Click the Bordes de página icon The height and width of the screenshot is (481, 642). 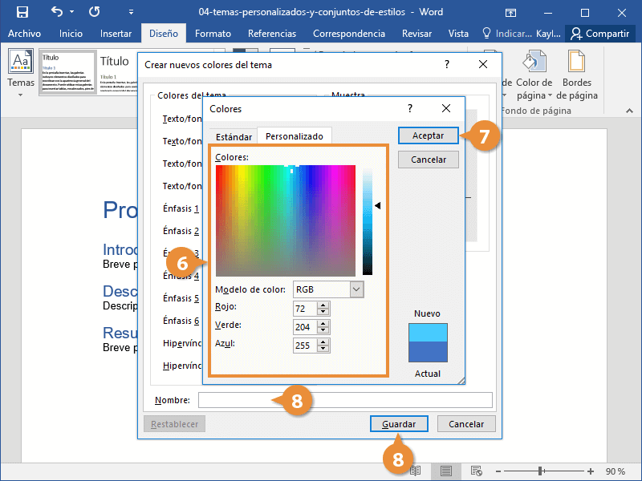click(576, 62)
